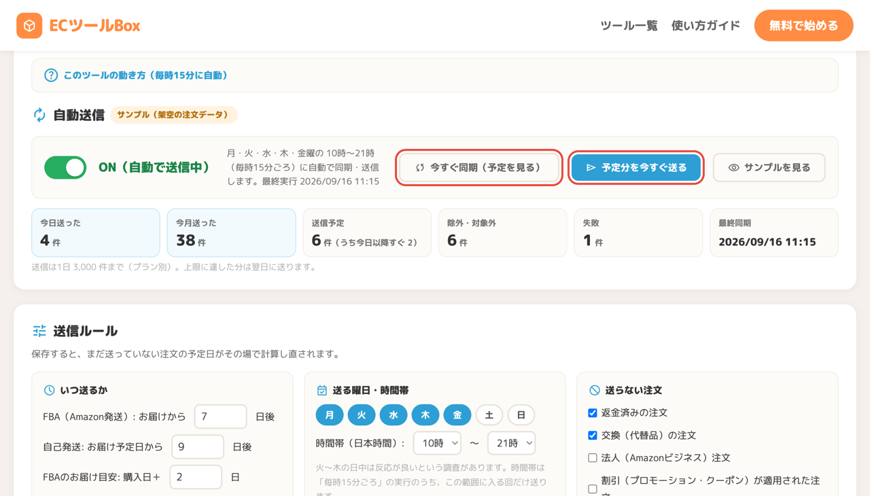Click the FBAのお届け目安 field containing 2
Image resolution: width=870 pixels, height=496 pixels.
pyautogui.click(x=196, y=477)
